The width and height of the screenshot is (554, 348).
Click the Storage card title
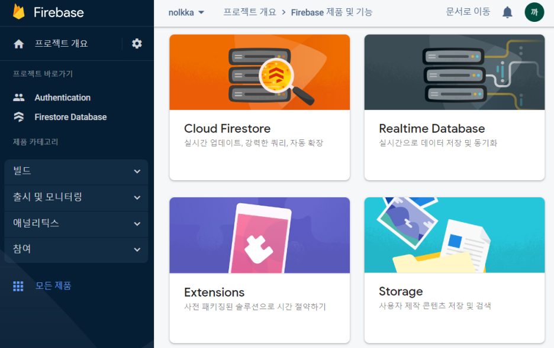[x=401, y=292]
